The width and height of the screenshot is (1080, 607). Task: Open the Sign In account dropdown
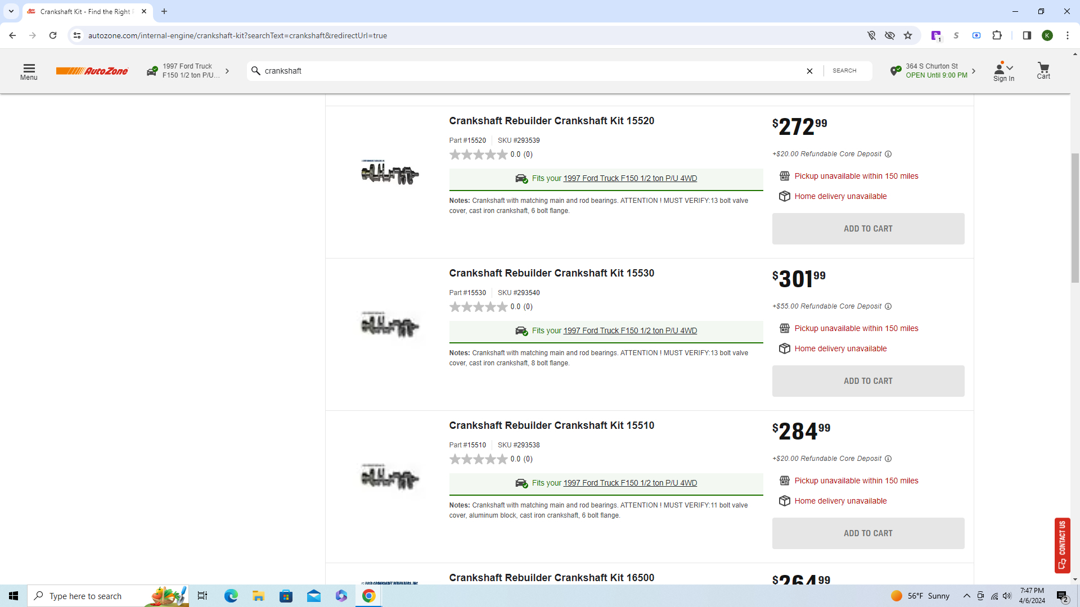(1003, 71)
